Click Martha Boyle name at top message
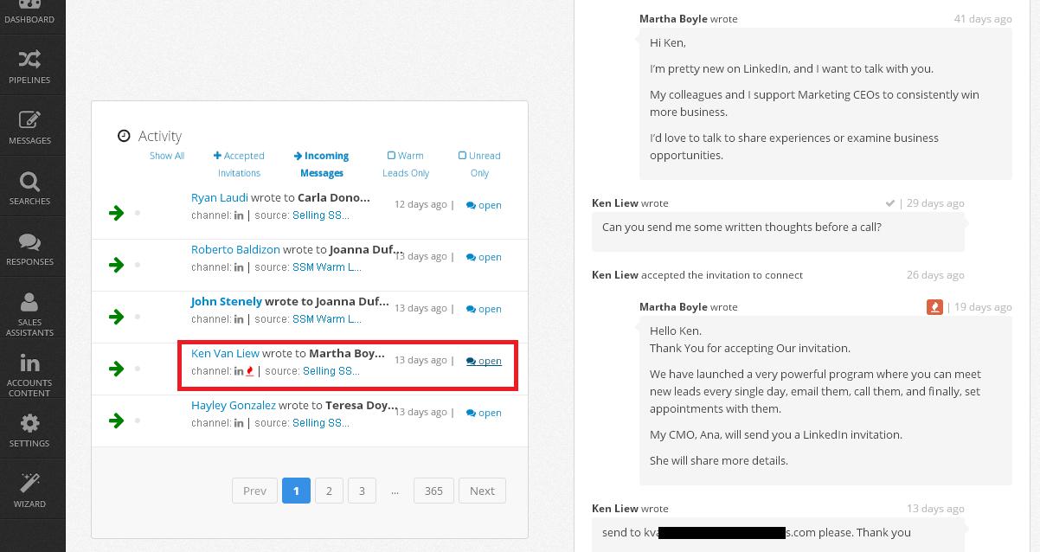 [673, 19]
